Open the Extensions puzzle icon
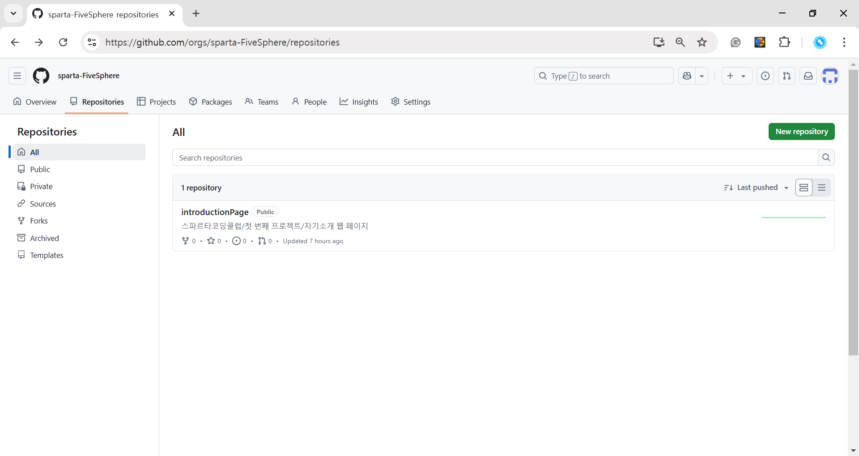 point(784,42)
